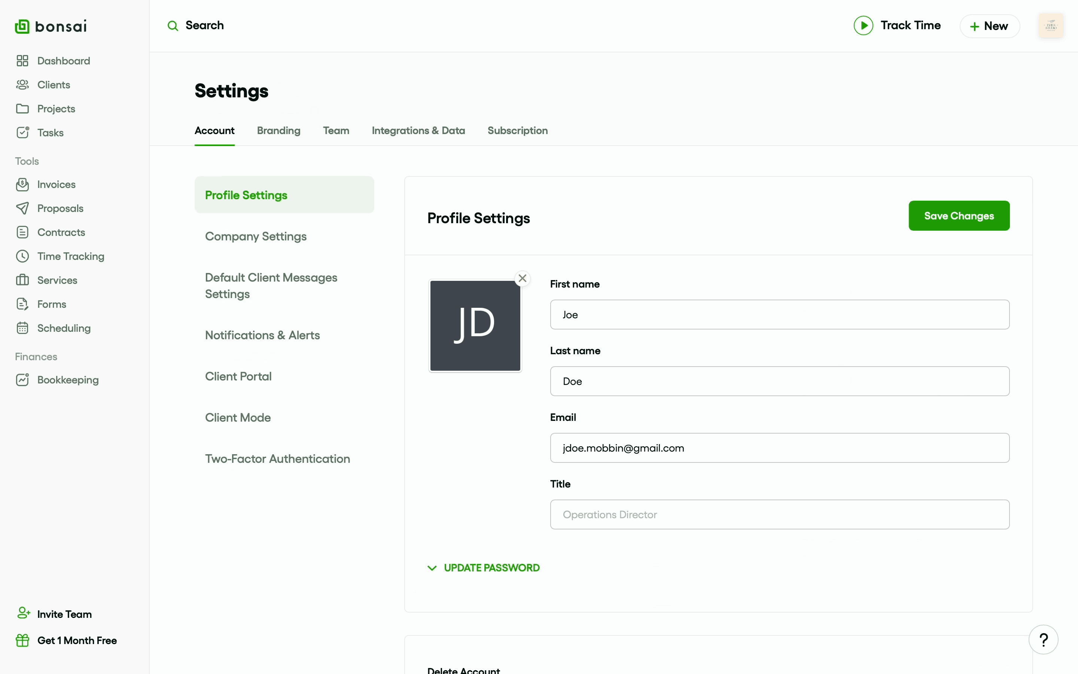1078x674 pixels.
Task: Click the Save Changes button
Action: [x=959, y=216]
